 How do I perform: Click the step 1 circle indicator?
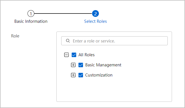click(31, 13)
